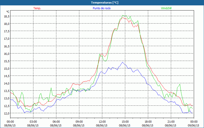The image size is (204, 128).
Task: Click the 14,0 y-axis value
Action: point(7,83)
